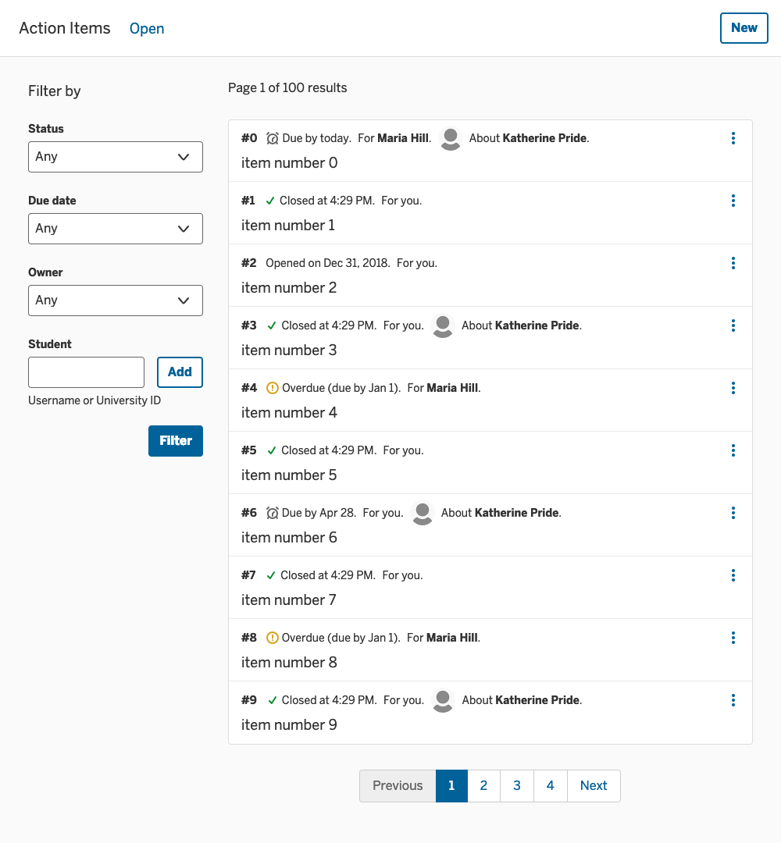
Task: Open the three-dot menu for item #2
Action: point(733,263)
